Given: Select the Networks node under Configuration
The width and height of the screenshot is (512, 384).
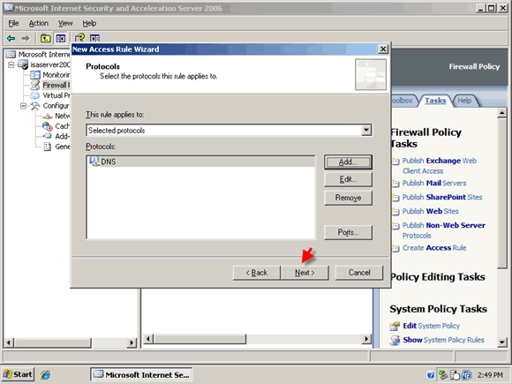Looking at the screenshot, I should point(56,116).
